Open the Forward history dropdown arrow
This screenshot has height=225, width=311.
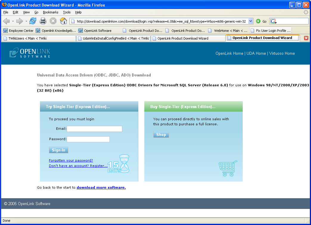pos(26,21)
